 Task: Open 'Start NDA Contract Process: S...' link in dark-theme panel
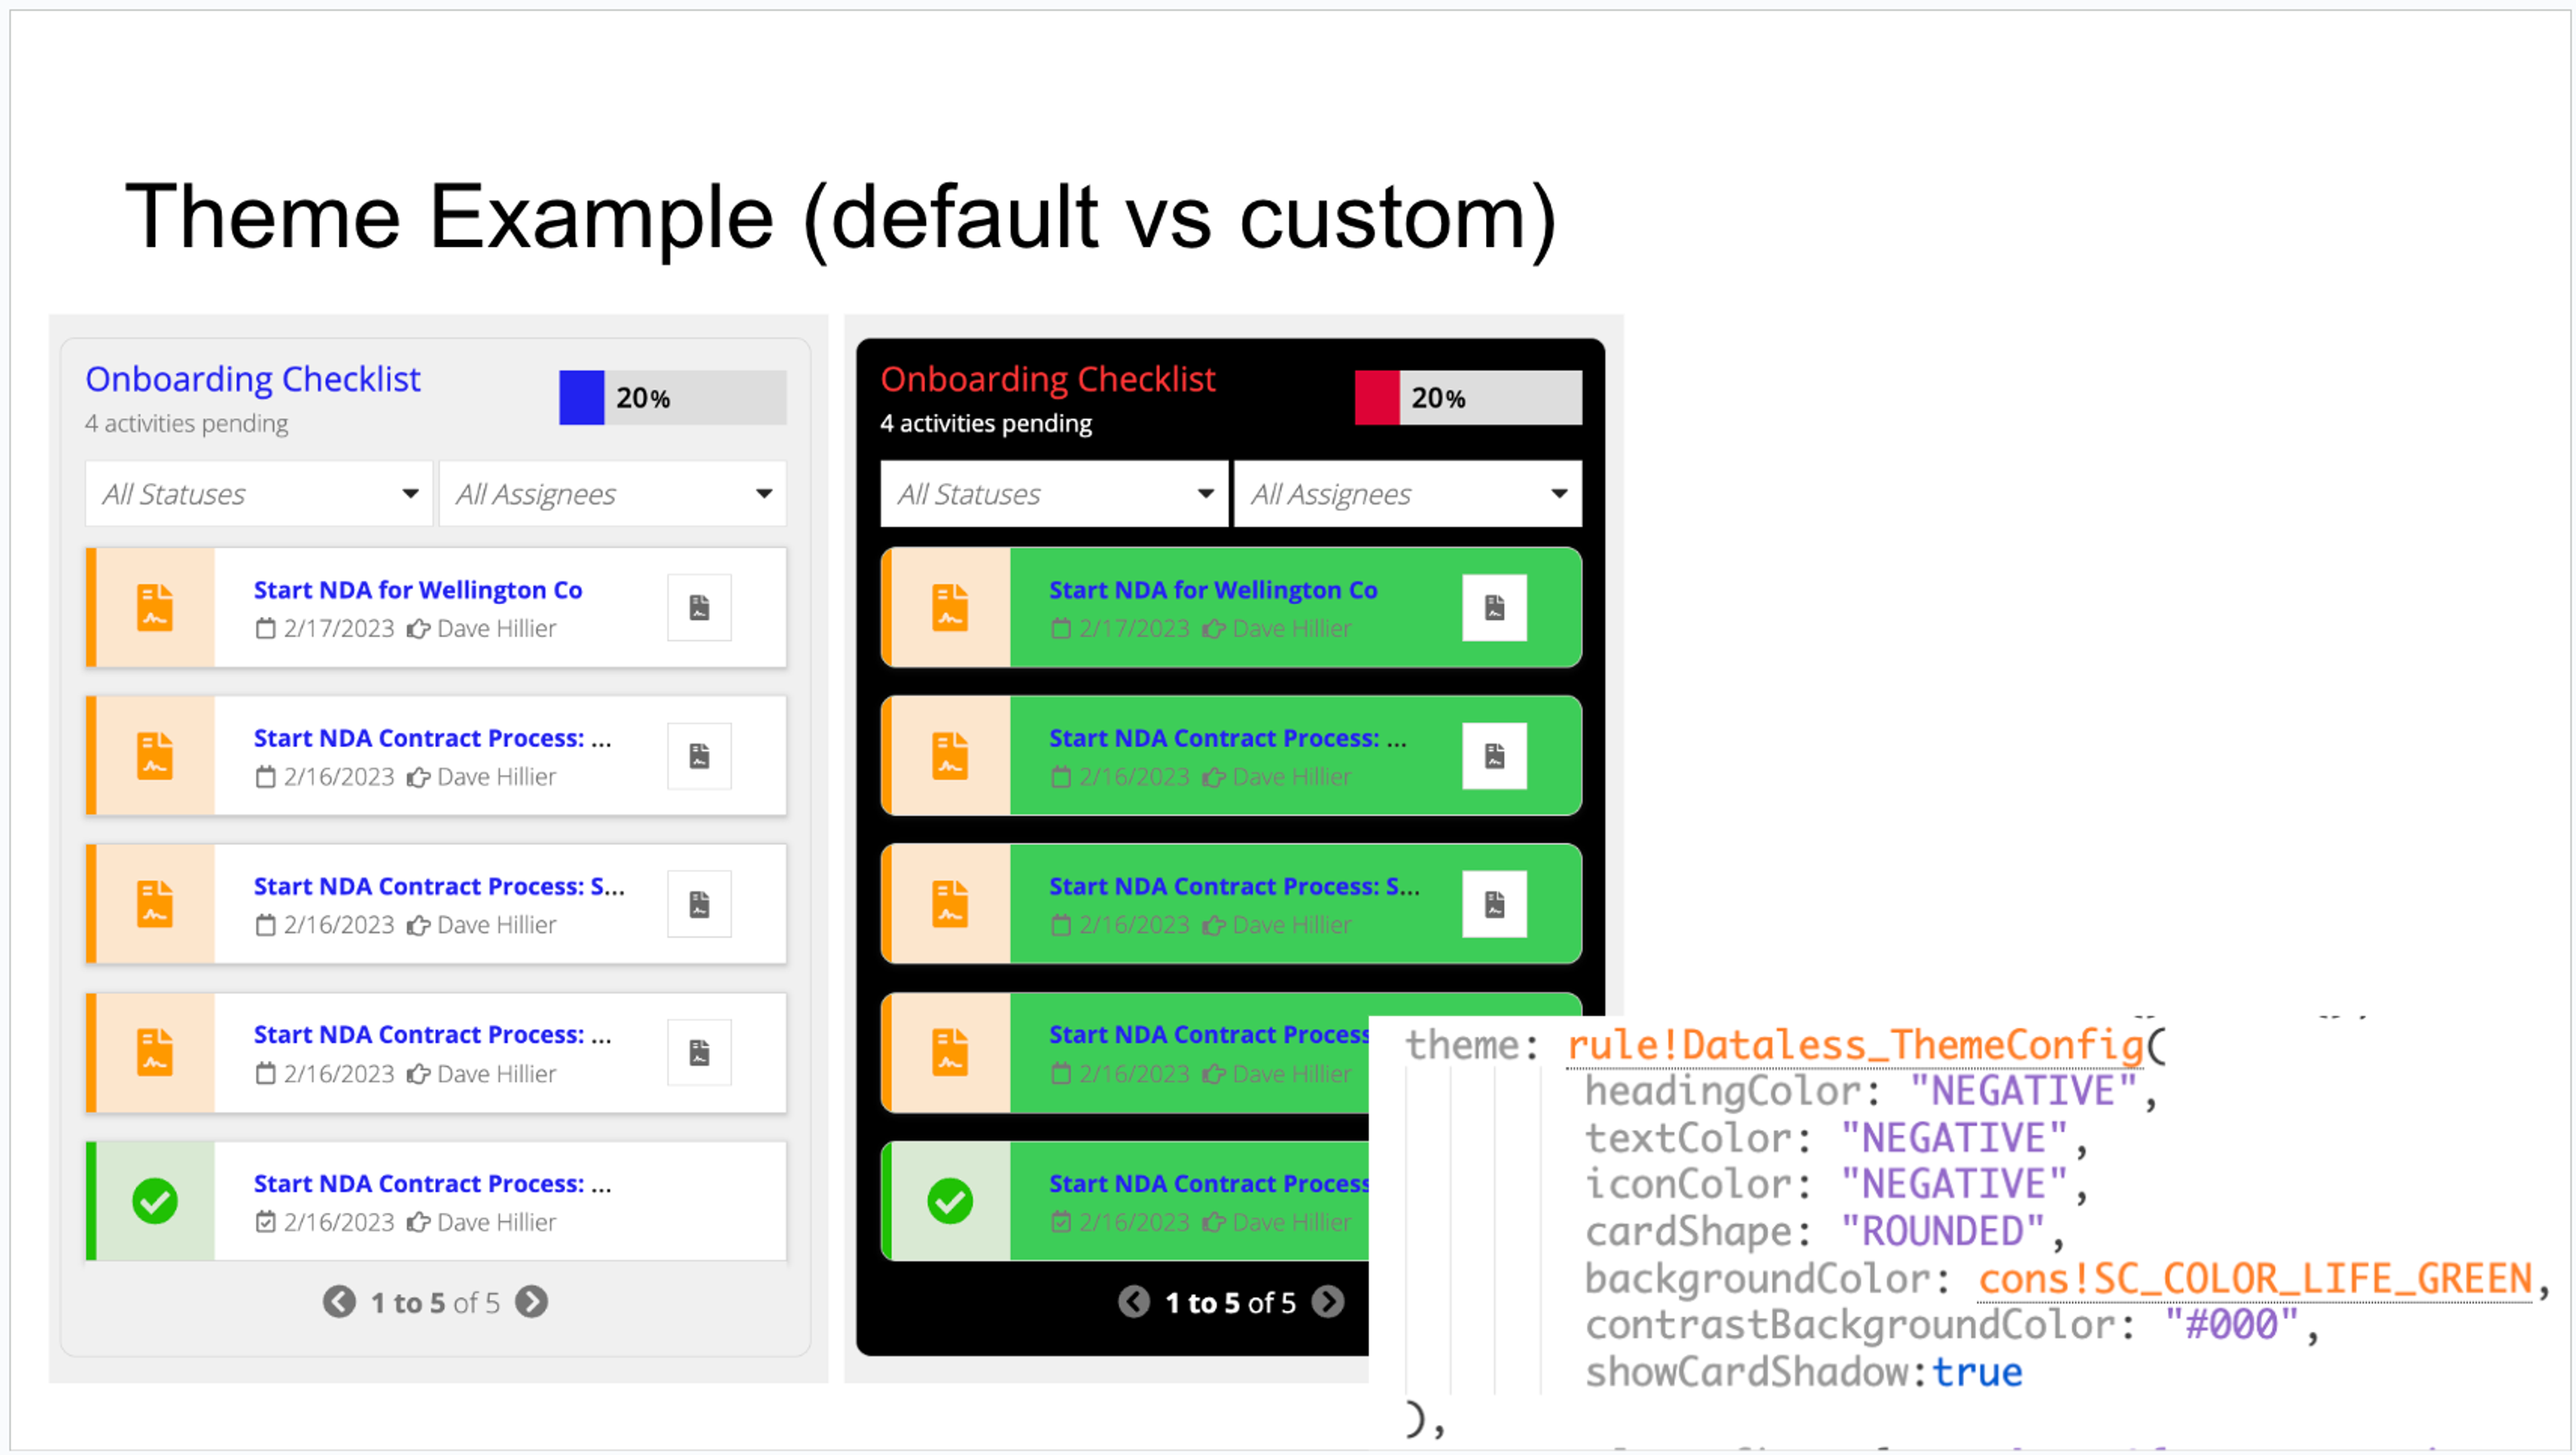[x=1234, y=886]
